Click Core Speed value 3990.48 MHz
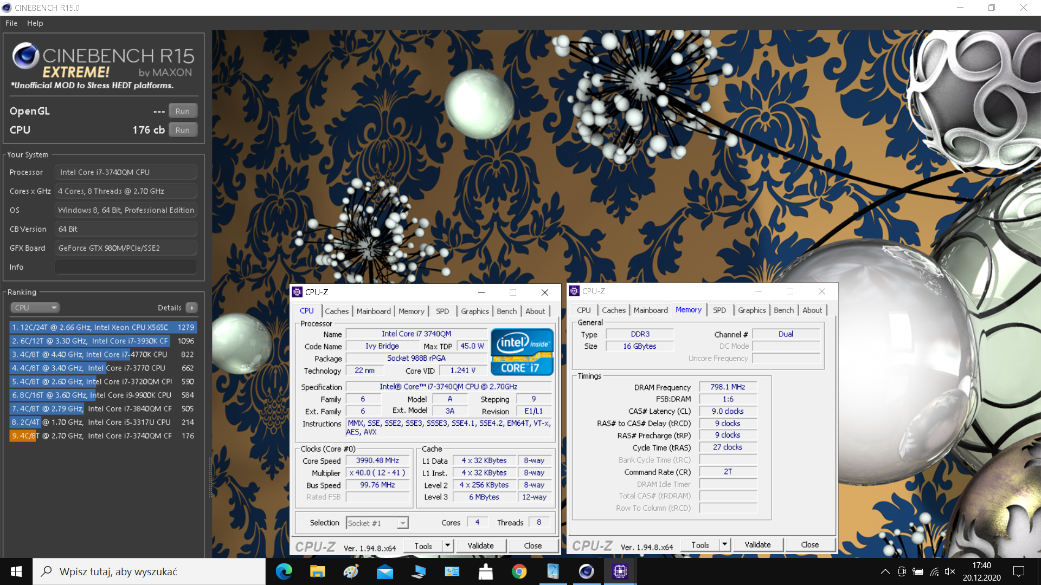 pos(377,460)
